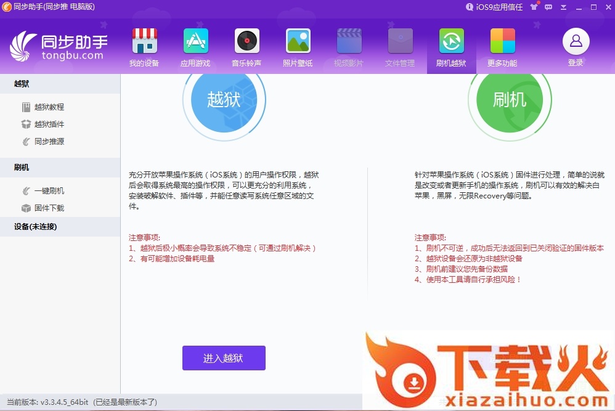This screenshot has height=411, width=615.
Task: Select the 视频影片 video section
Action: tap(349, 47)
